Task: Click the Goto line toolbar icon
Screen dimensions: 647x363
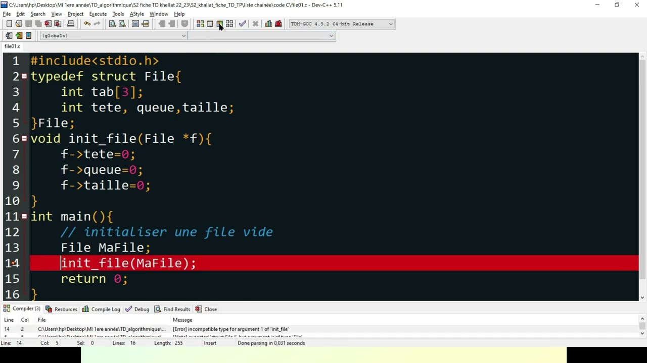Action: (145, 24)
